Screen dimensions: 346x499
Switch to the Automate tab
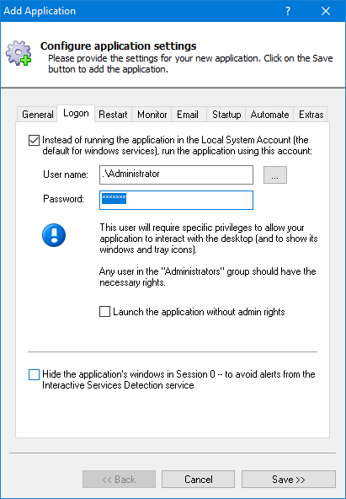(x=269, y=115)
